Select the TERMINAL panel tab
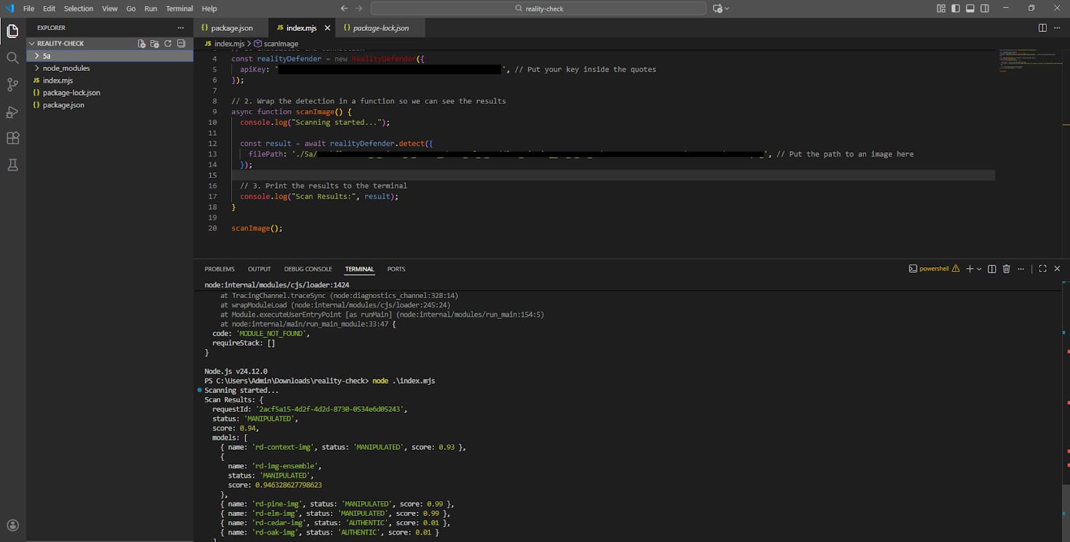This screenshot has width=1070, height=542. (359, 269)
